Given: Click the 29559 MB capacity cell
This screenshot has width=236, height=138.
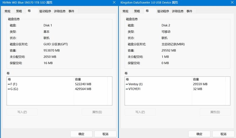Looking at the screenshot, I should [200, 84].
